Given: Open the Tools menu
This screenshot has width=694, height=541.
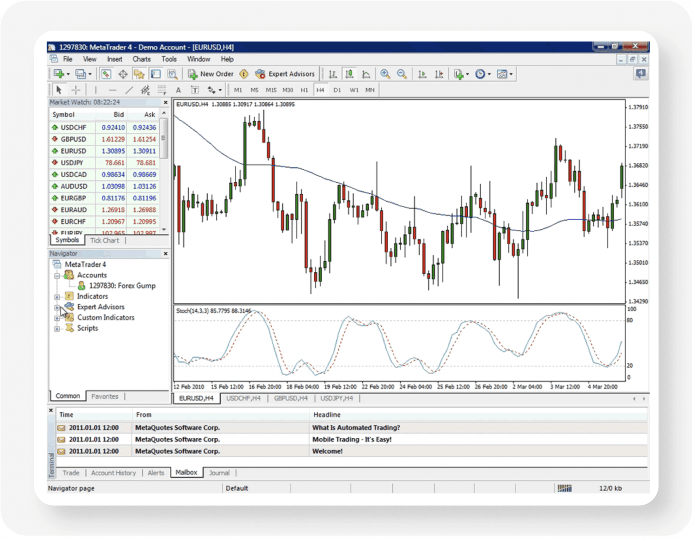Looking at the screenshot, I should pos(169,59).
